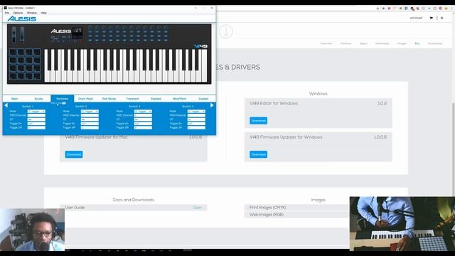The height and width of the screenshot is (256, 455).
Task: Switch to the Keybed tab
Action: click(x=156, y=99)
